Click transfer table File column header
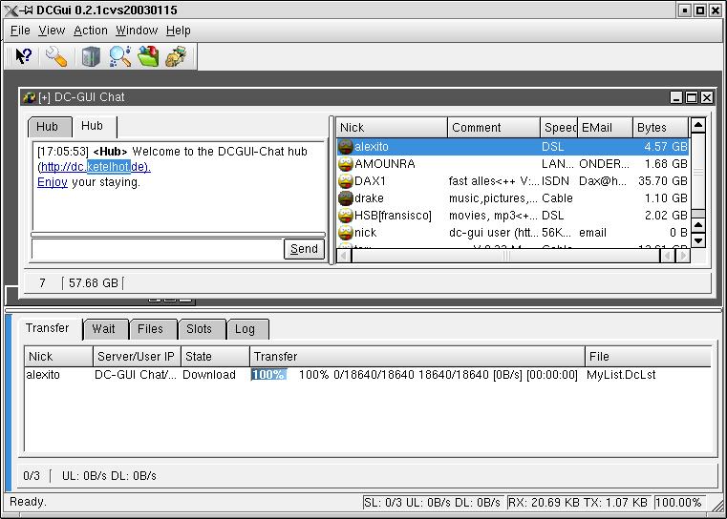 tap(648, 357)
